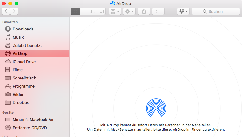This screenshot has height=137, width=242.
Task: Click the Mit AirDrop kannst du text
Action: click(x=156, y=125)
